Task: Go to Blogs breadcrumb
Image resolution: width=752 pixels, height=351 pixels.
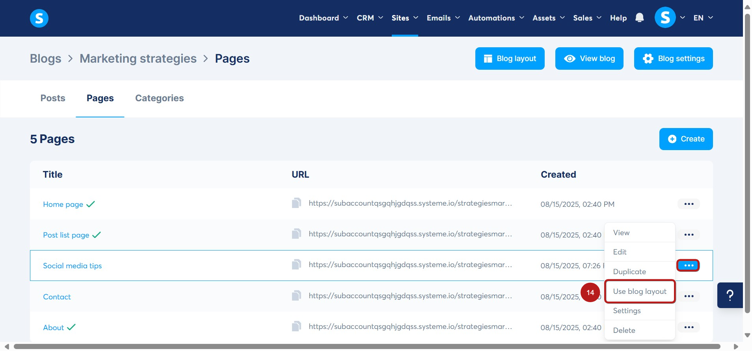Action: point(46,59)
